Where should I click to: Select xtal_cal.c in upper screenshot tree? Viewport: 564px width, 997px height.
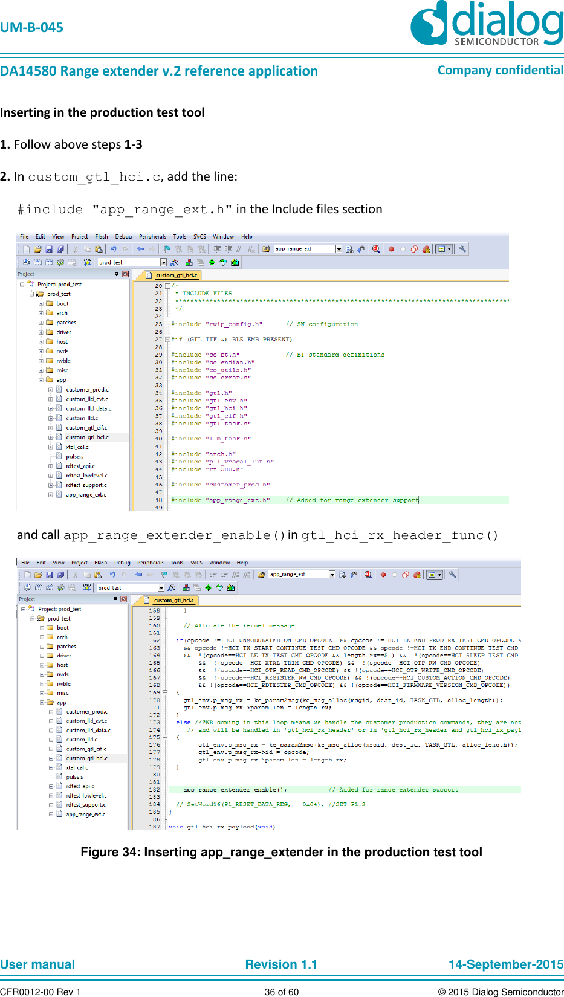[x=77, y=447]
